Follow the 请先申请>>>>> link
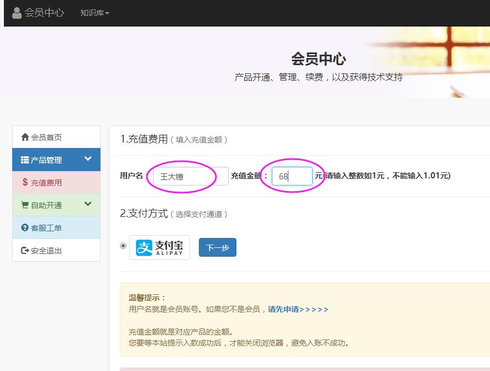The image size is (490, 371). [x=298, y=309]
